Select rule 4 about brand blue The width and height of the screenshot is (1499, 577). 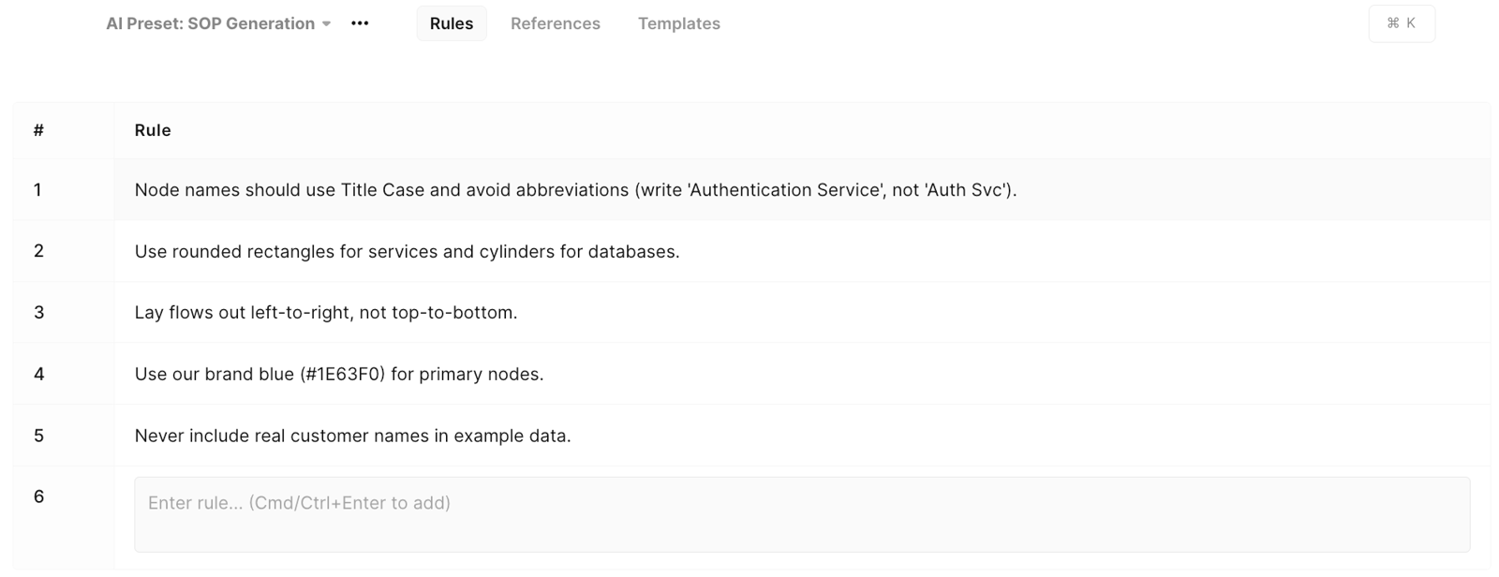click(x=339, y=374)
